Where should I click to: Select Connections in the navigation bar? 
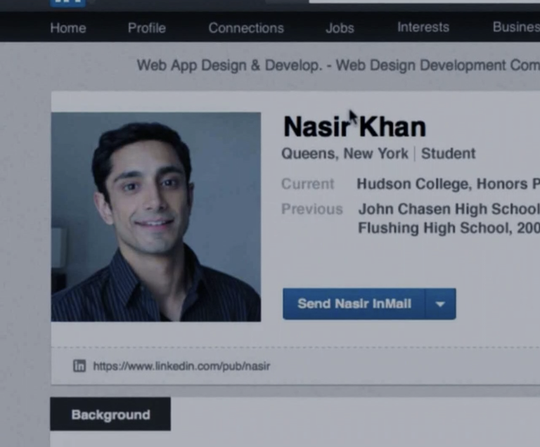pyautogui.click(x=246, y=28)
